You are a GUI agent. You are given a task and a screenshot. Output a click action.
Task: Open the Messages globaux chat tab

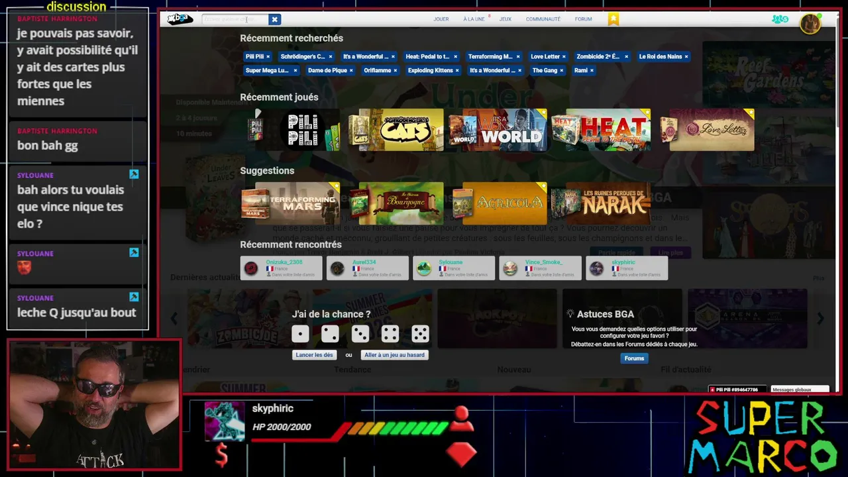click(800, 390)
